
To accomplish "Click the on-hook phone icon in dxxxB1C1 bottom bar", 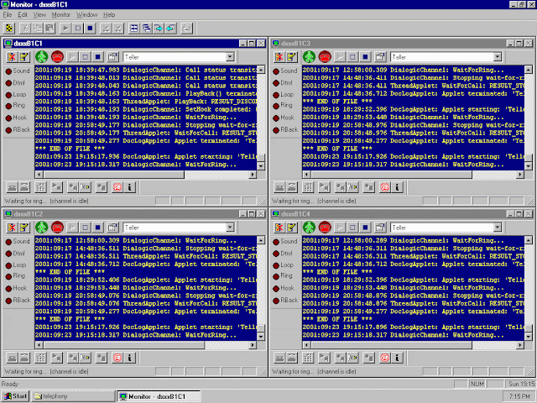I will [13, 187].
